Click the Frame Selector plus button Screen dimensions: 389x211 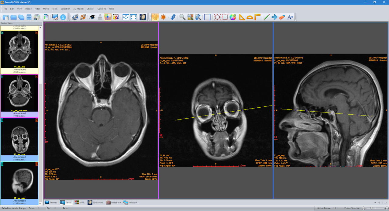click(x=387, y=208)
